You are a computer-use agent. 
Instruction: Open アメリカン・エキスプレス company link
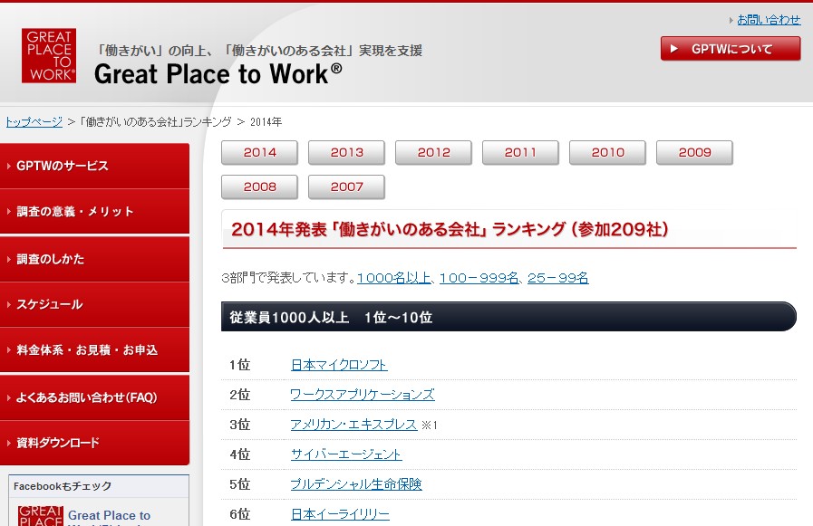pos(353,425)
